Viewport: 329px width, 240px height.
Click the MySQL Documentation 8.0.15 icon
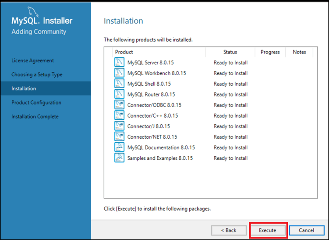coord(119,147)
